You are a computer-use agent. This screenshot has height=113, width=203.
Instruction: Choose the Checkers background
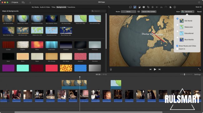coord(95,56)
